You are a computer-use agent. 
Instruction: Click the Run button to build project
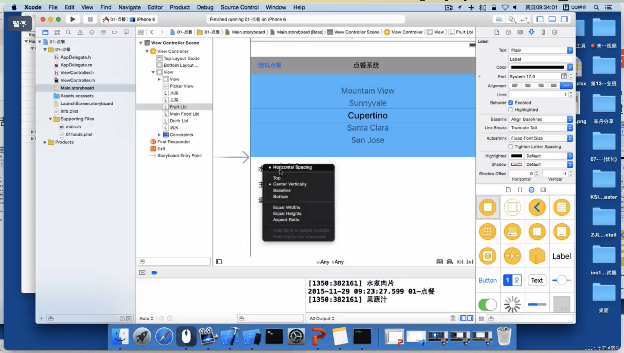coord(72,19)
